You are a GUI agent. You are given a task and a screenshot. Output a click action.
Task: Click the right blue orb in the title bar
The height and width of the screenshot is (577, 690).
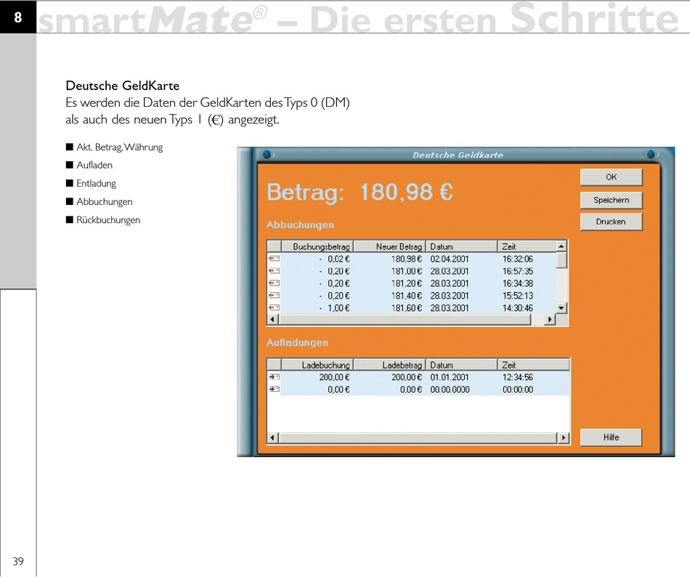point(652,155)
